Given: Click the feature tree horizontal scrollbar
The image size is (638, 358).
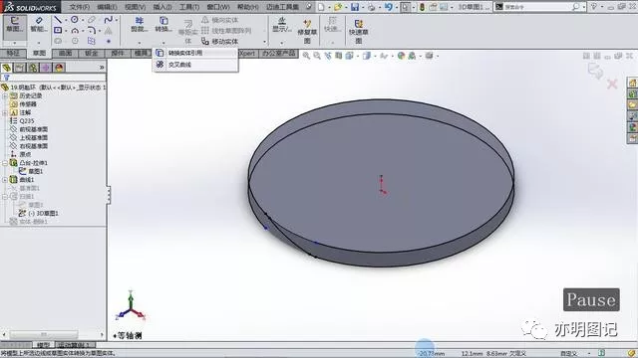Looking at the screenshot, I should click(x=44, y=334).
